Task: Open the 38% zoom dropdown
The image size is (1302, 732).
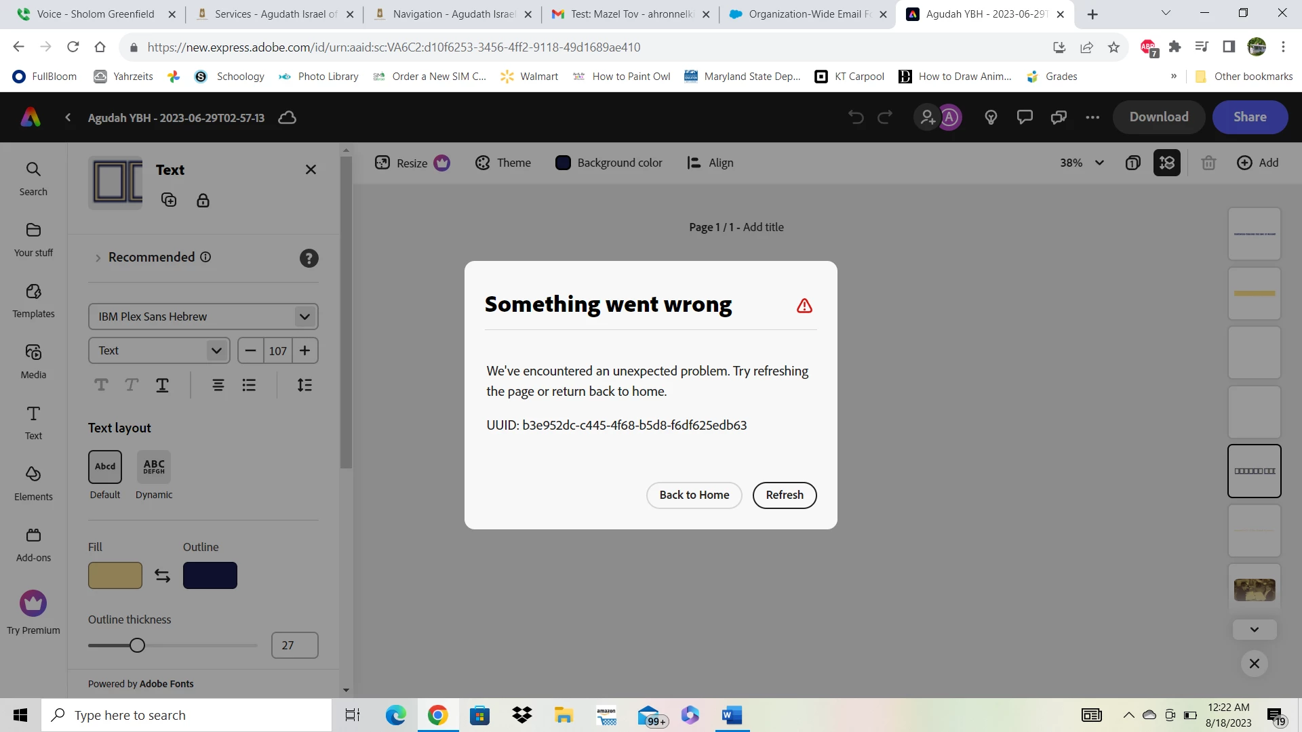Action: click(1082, 163)
